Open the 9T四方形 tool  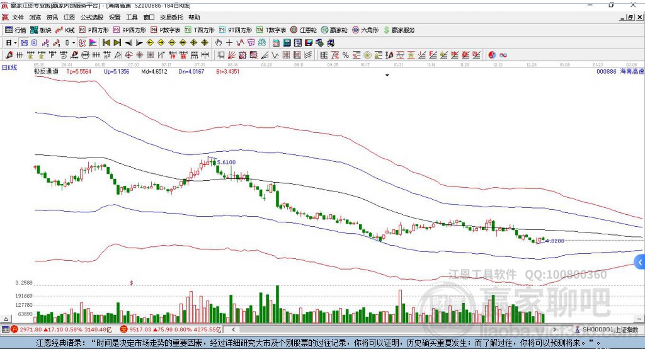click(x=236, y=30)
